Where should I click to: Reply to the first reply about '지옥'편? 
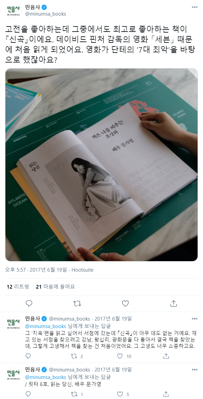pyautogui.click(x=29, y=356)
